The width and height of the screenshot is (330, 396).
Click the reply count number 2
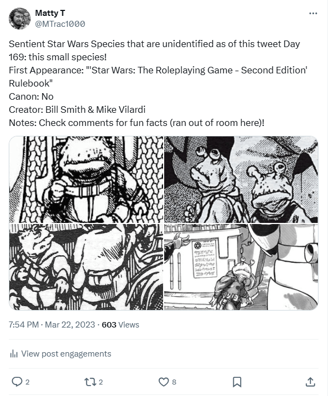point(27,382)
